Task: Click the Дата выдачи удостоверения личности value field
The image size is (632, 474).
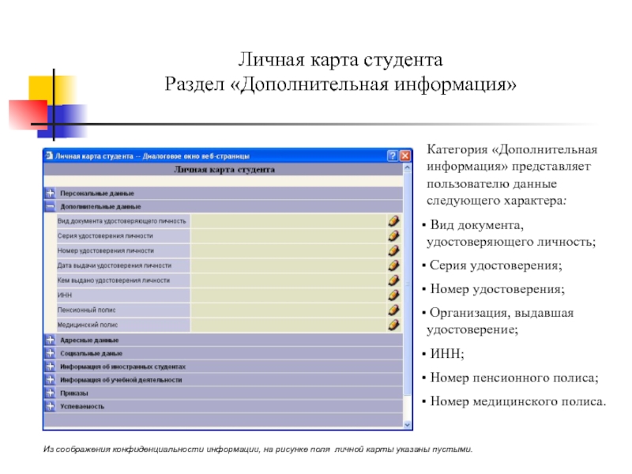Action: tap(288, 265)
